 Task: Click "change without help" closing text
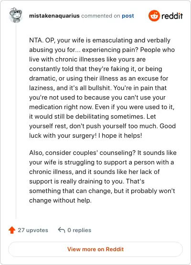pos(60,200)
